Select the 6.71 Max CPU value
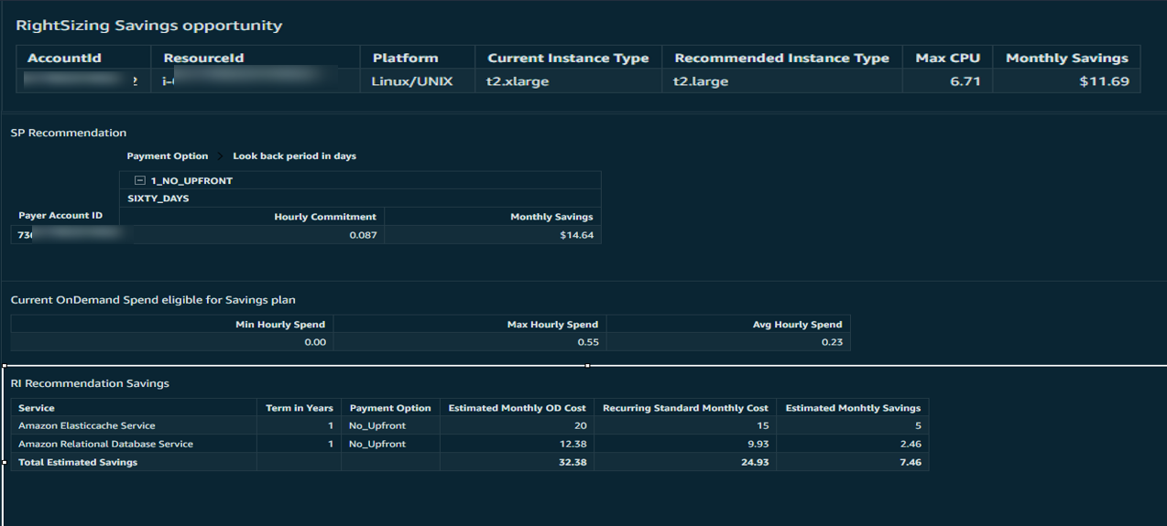 pyautogui.click(x=965, y=81)
